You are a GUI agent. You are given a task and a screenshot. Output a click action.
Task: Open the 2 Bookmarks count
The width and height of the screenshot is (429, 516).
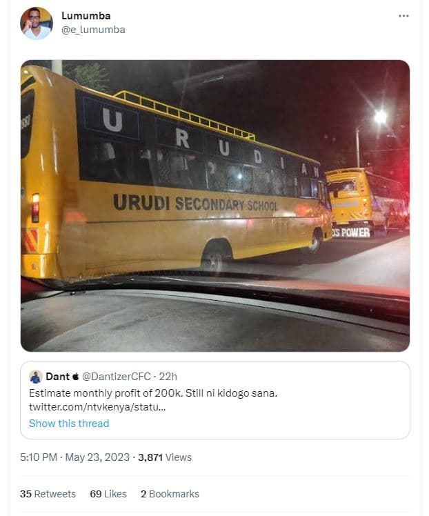(170, 494)
